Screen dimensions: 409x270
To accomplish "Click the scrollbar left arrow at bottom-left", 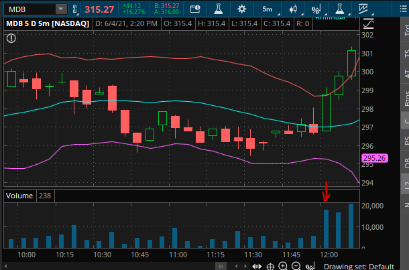I will pos(6,267).
